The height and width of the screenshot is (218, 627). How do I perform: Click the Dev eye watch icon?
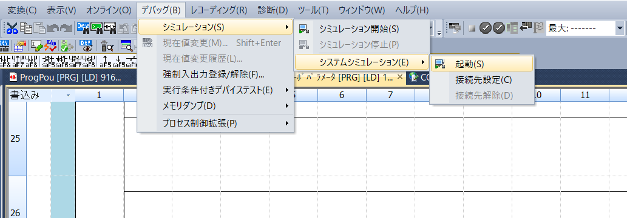click(x=86, y=45)
